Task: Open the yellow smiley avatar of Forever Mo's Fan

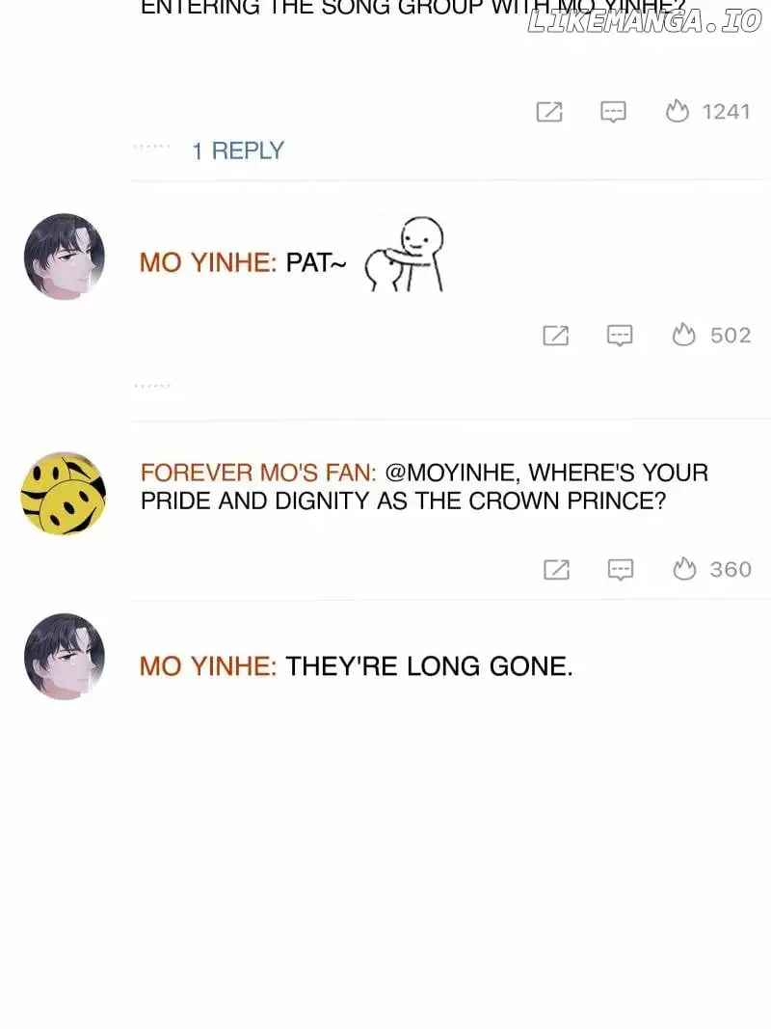Action: click(x=64, y=493)
